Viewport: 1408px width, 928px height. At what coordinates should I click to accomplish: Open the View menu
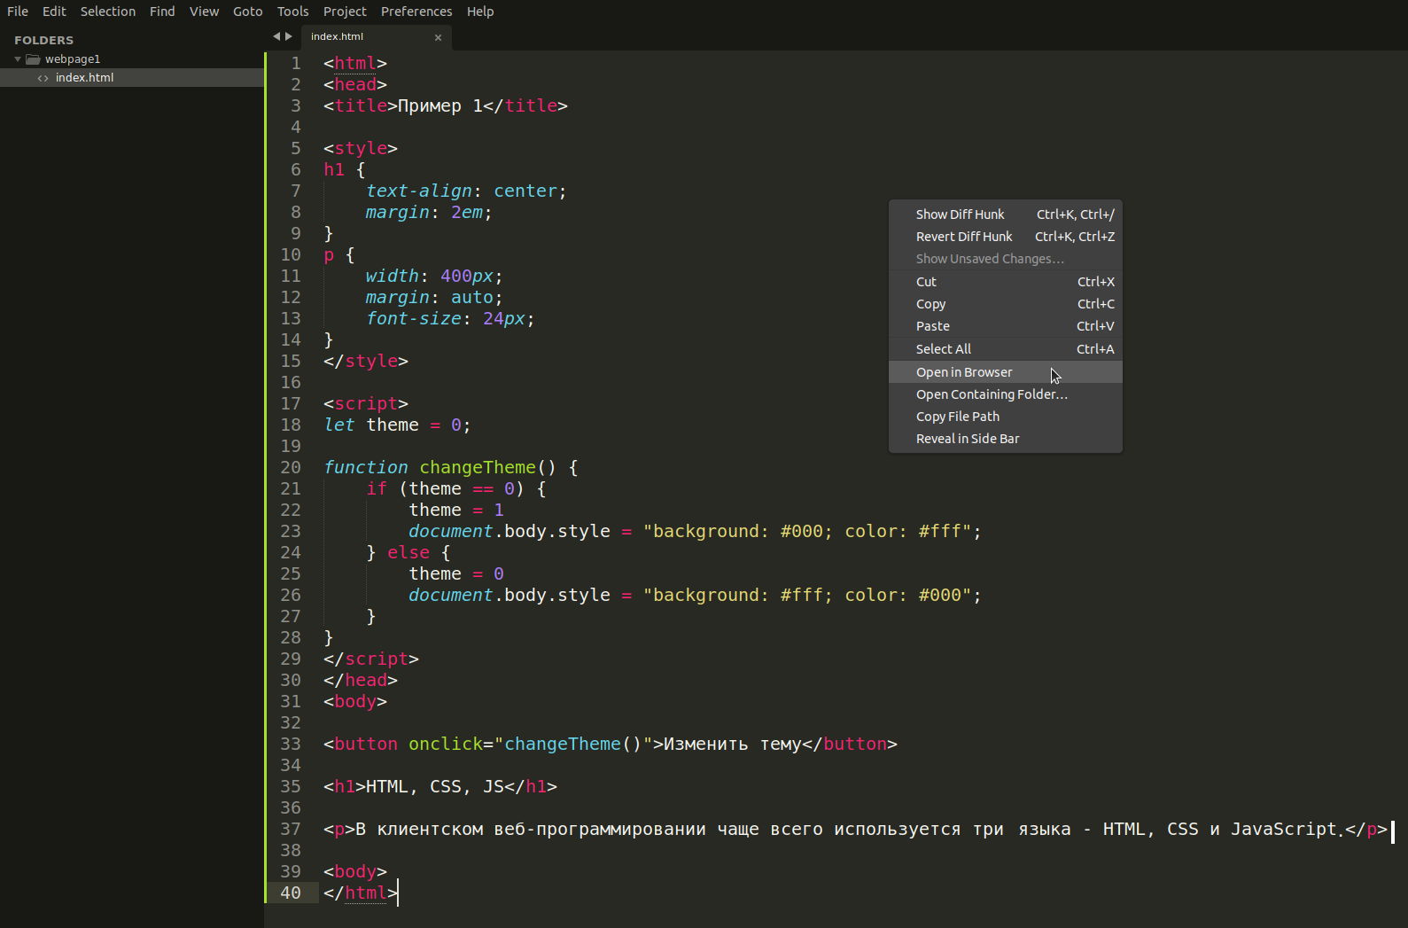tap(204, 12)
